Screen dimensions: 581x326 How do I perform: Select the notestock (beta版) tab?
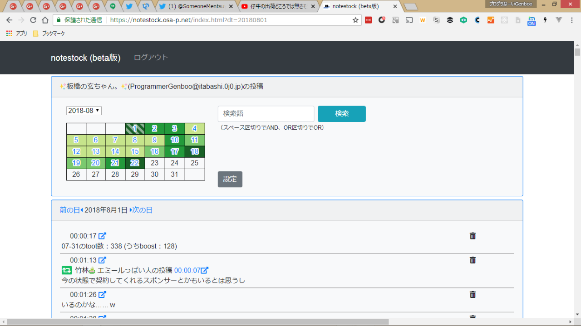361,6
